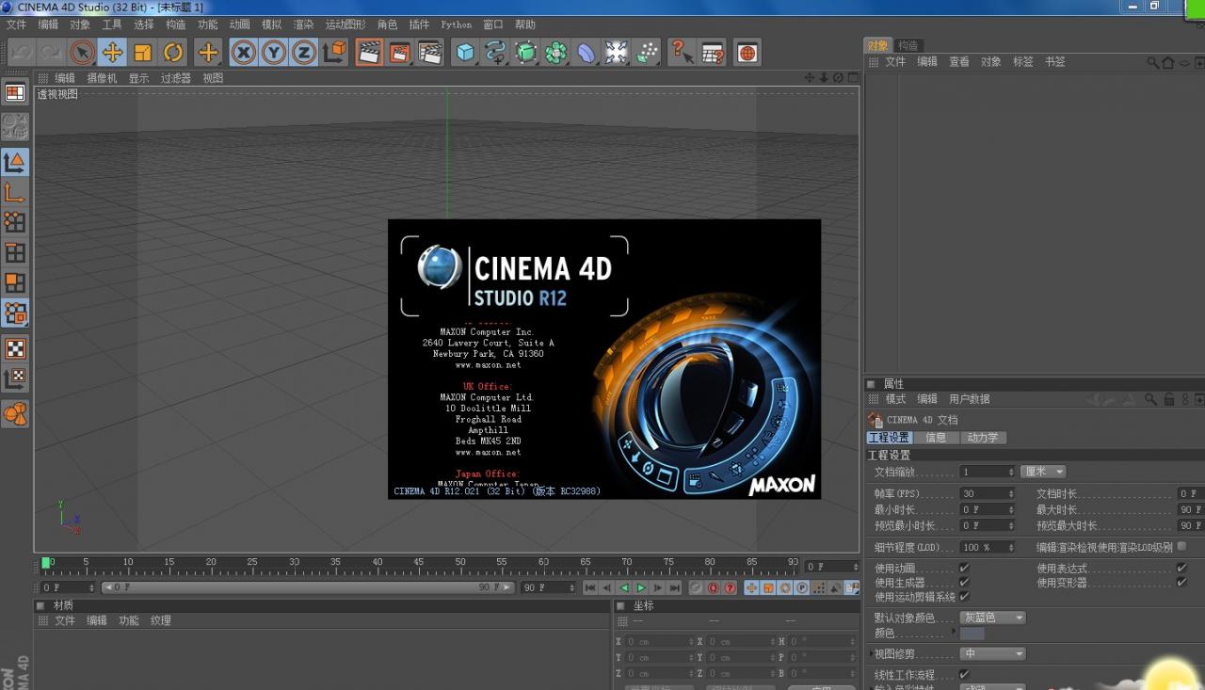Jump to the end of the animation
Screen dimensions: 1205x690
675,587
